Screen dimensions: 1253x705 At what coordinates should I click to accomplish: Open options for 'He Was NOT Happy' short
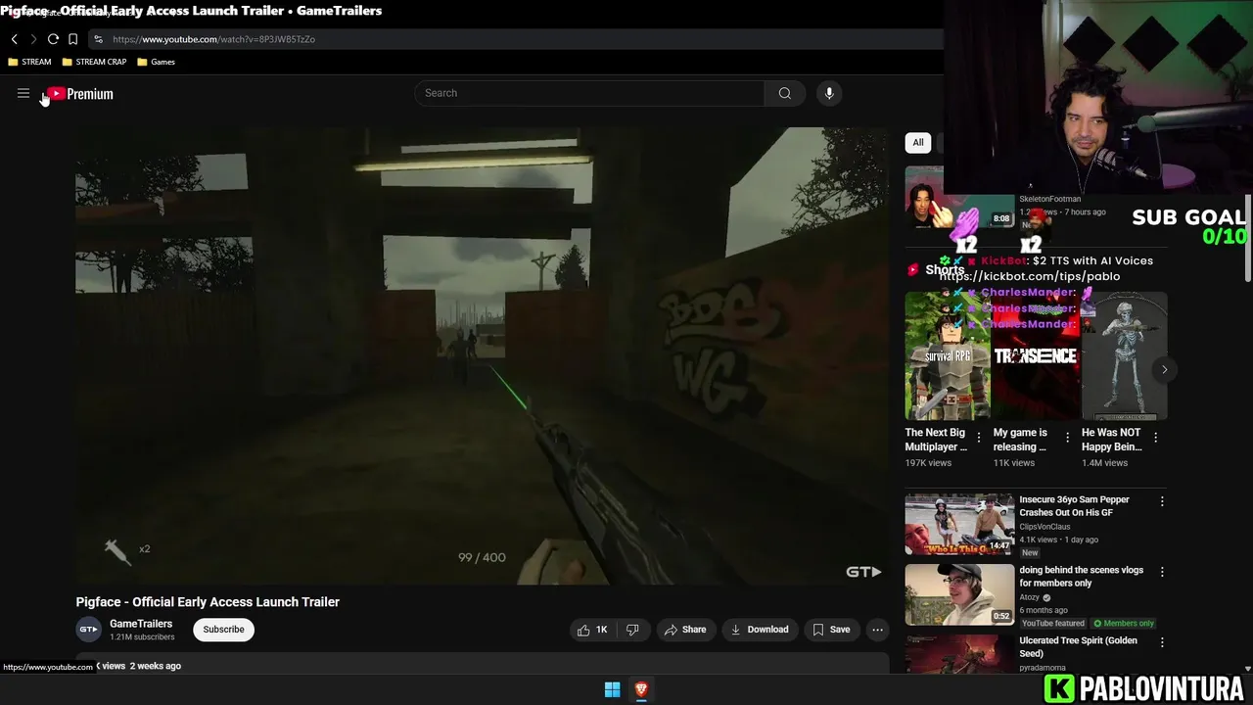(1155, 439)
